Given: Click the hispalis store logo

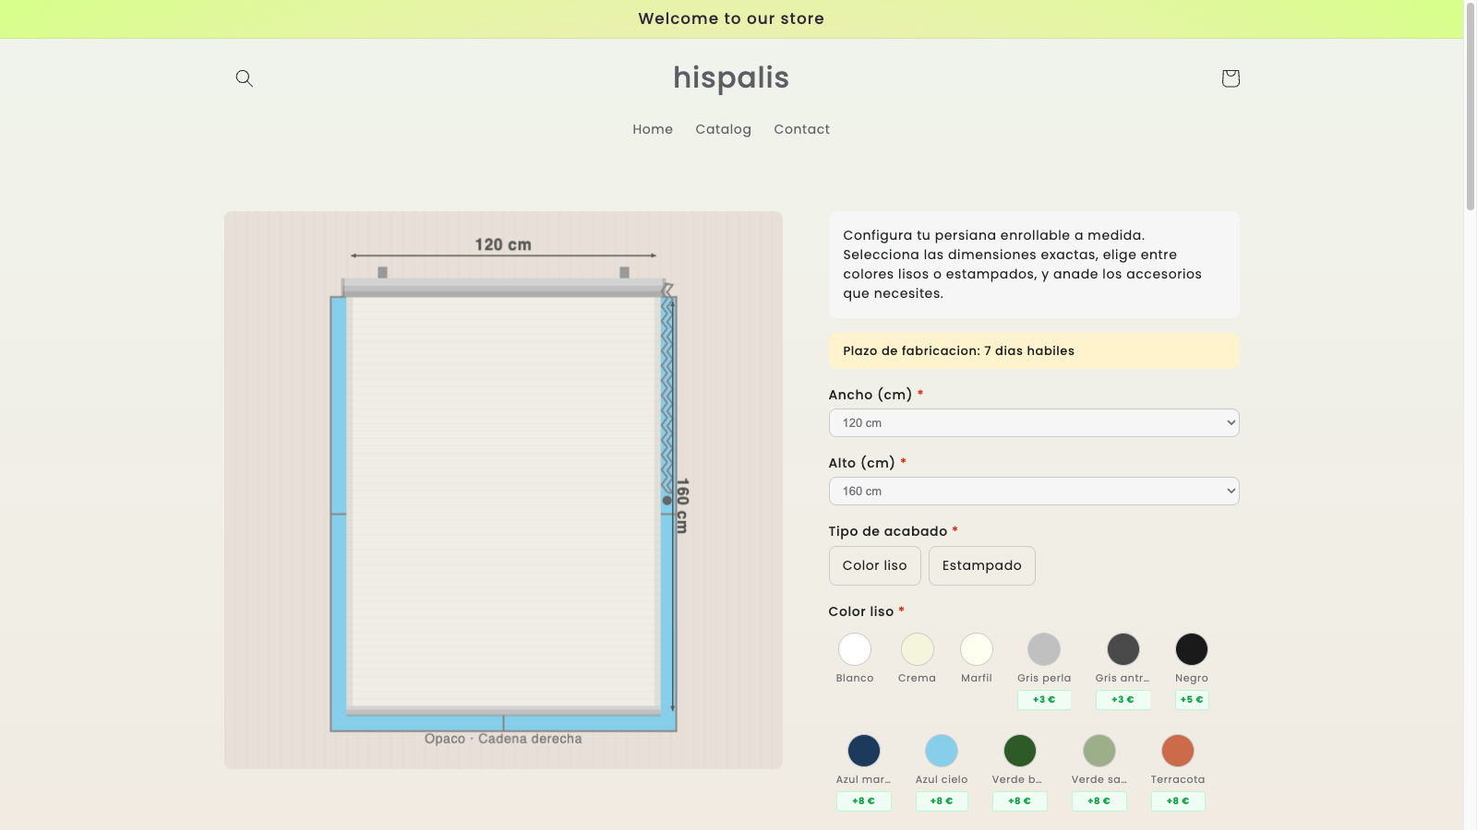Looking at the screenshot, I should point(730,78).
